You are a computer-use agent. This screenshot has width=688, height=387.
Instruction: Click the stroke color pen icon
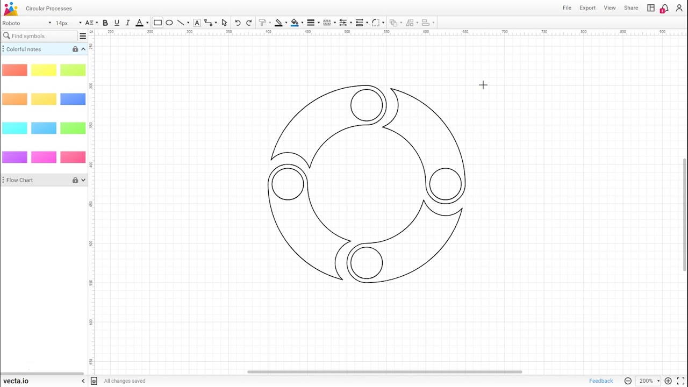[278, 23]
